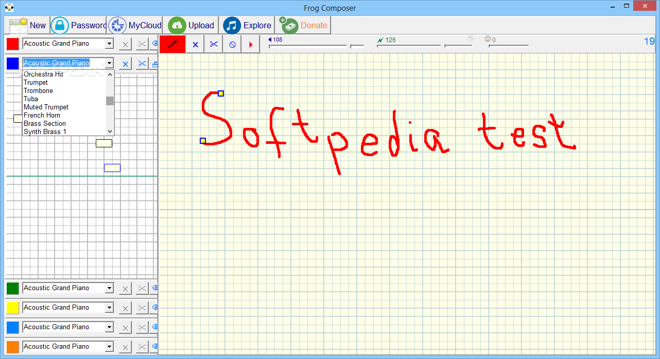Image resolution: width=660 pixels, height=359 pixels.
Task: Click the scissors icon on red track
Action: coord(142,44)
